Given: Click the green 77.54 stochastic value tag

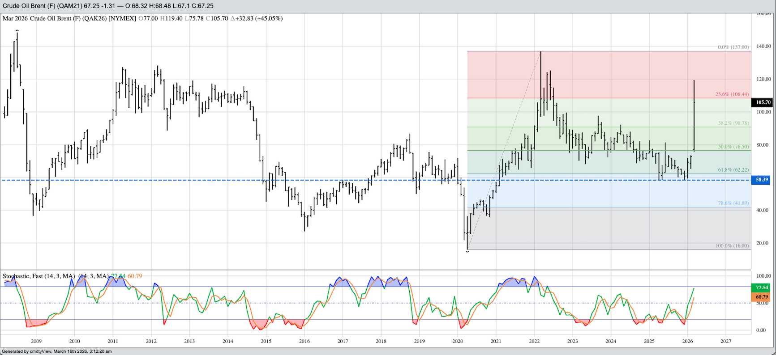Looking at the screenshot, I should tap(762, 287).
